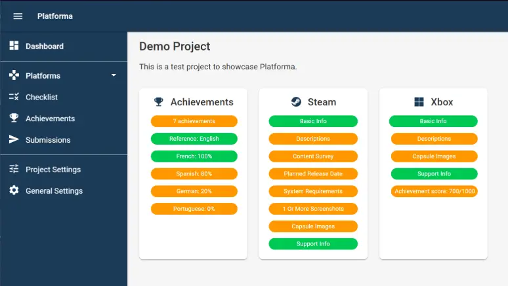The width and height of the screenshot is (508, 286).
Task: Click the Xbox windows logo icon
Action: tap(419, 102)
